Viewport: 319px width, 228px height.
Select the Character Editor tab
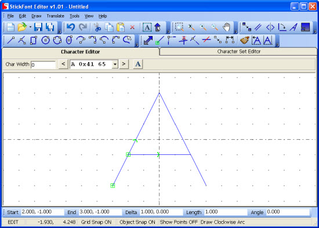pos(81,52)
